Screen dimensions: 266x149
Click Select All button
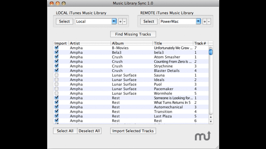[x=65, y=131]
